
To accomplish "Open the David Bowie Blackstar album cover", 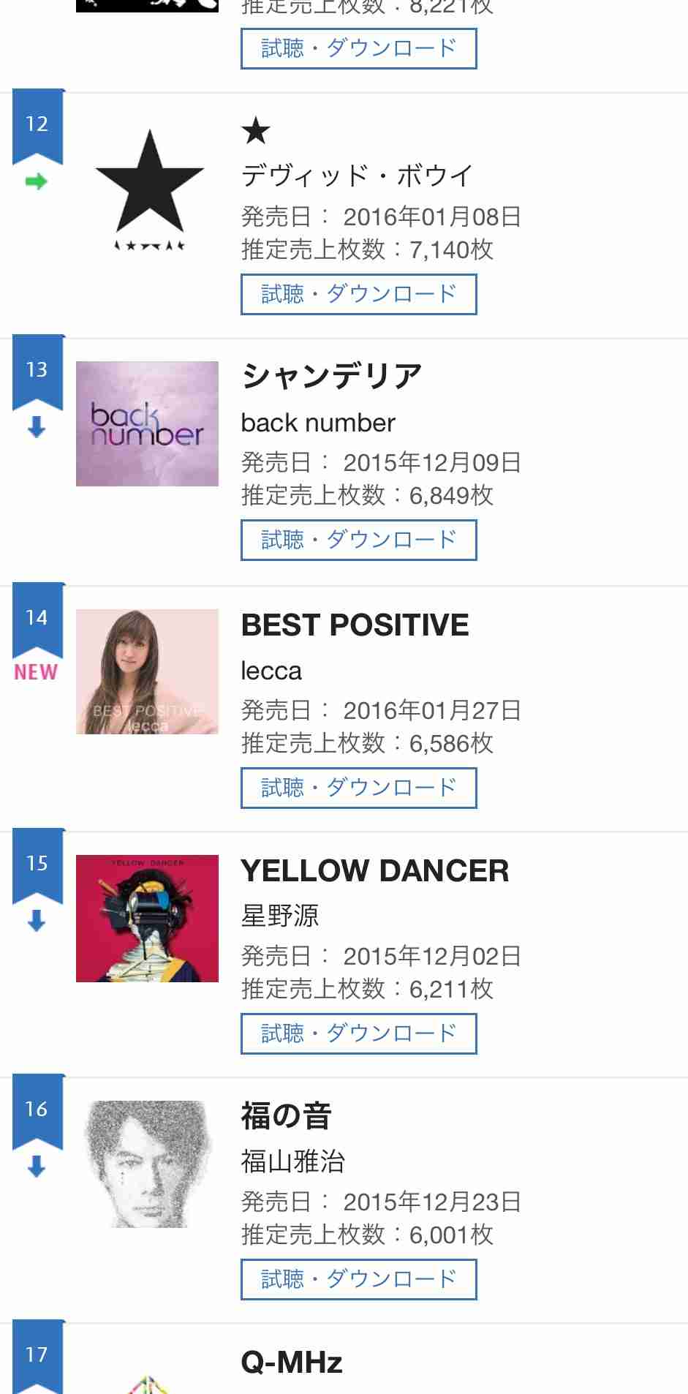I will 149,189.
